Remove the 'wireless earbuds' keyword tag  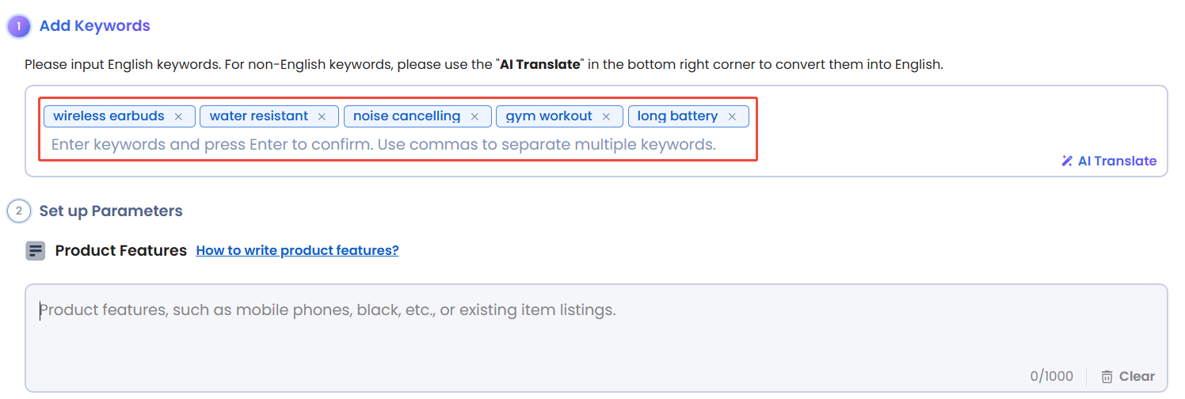pyautogui.click(x=178, y=116)
